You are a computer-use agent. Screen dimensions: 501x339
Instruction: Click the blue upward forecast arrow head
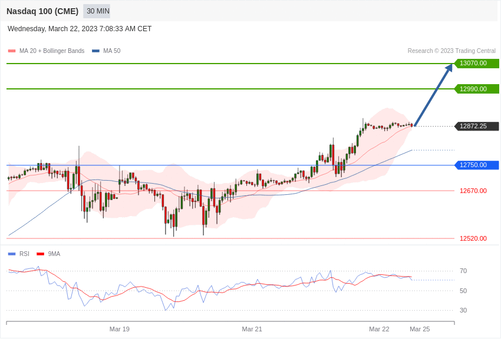pyautogui.click(x=449, y=68)
